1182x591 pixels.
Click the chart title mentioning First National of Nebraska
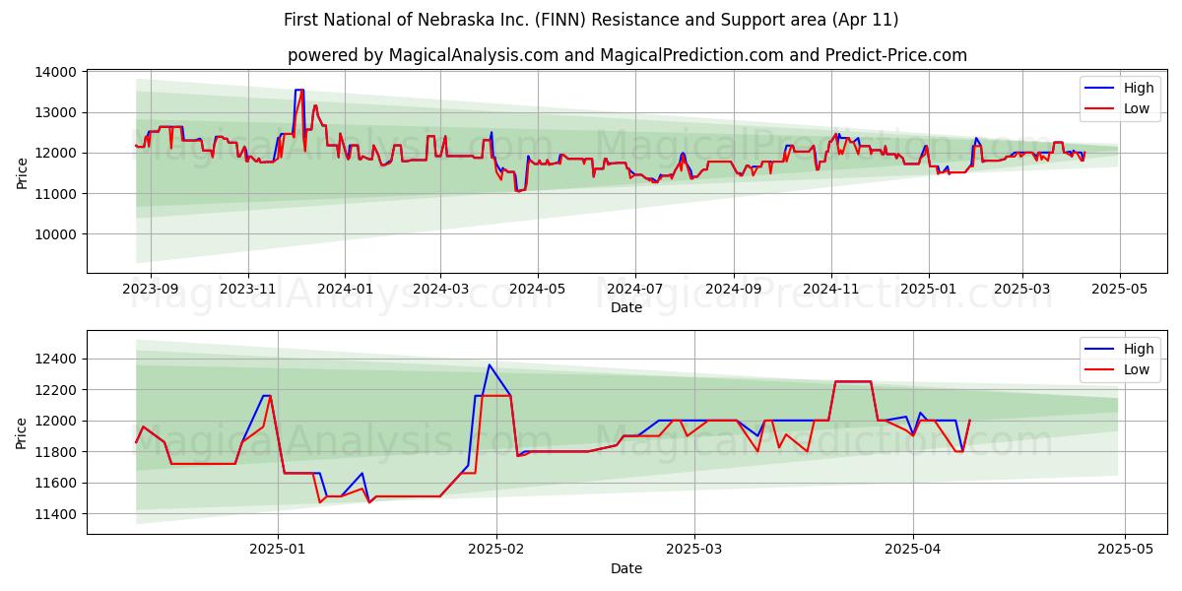pyautogui.click(x=591, y=20)
